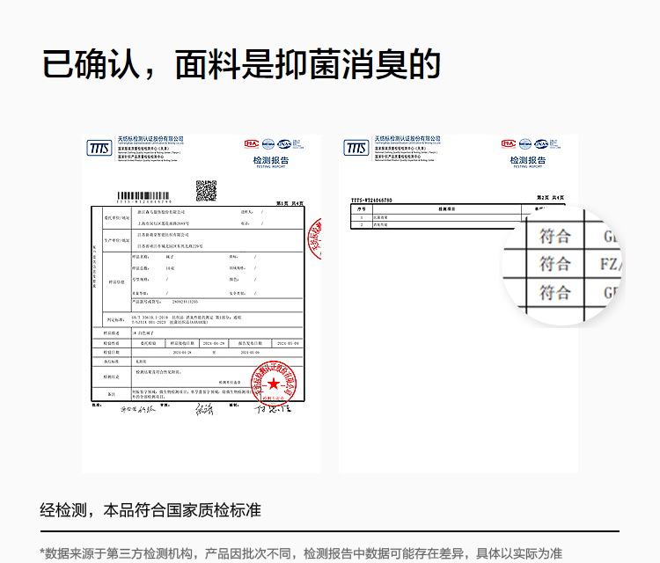The image size is (660, 563).
Task: Click report number TTTS-WT24046780 on the page 2 report
Action: click(371, 201)
